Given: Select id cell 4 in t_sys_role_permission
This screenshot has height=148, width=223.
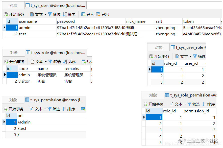Looking at the screenshot, I should click(x=154, y=136).
